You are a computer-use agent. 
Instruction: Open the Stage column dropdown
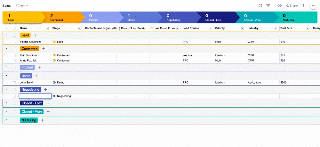coord(80,29)
